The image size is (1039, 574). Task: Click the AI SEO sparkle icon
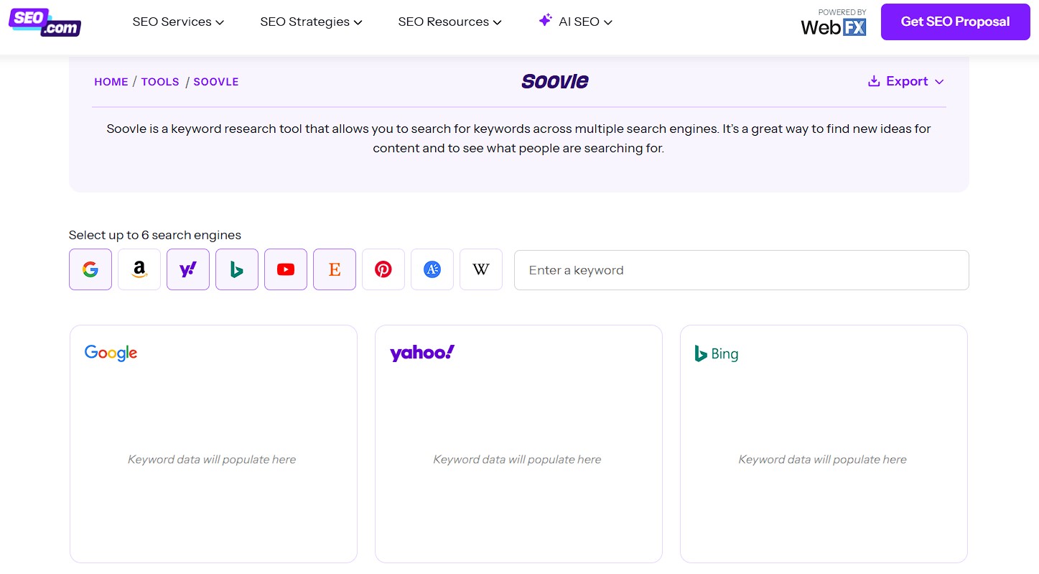pyautogui.click(x=545, y=21)
